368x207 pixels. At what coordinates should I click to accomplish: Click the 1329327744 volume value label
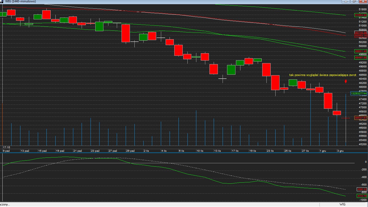point(359,94)
